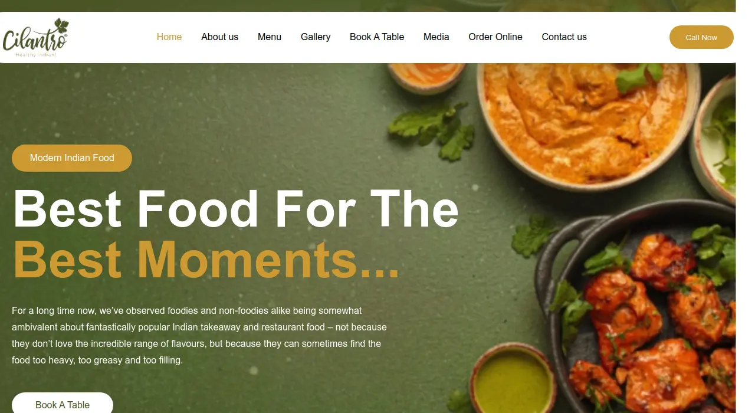Image resolution: width=755 pixels, height=413 pixels.
Task: Click the white Book A Table hero button
Action: (x=63, y=403)
